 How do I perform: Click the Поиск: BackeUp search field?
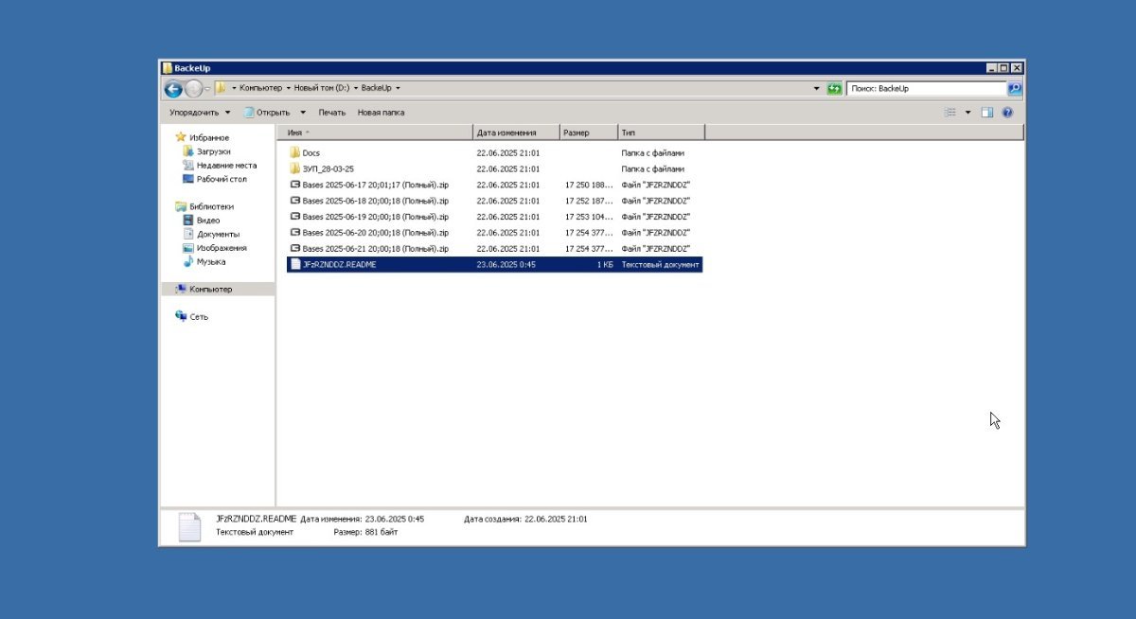[924, 88]
